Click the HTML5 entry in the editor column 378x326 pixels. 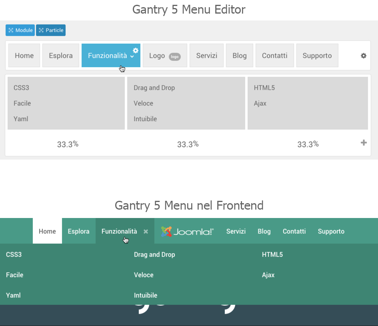click(x=264, y=88)
